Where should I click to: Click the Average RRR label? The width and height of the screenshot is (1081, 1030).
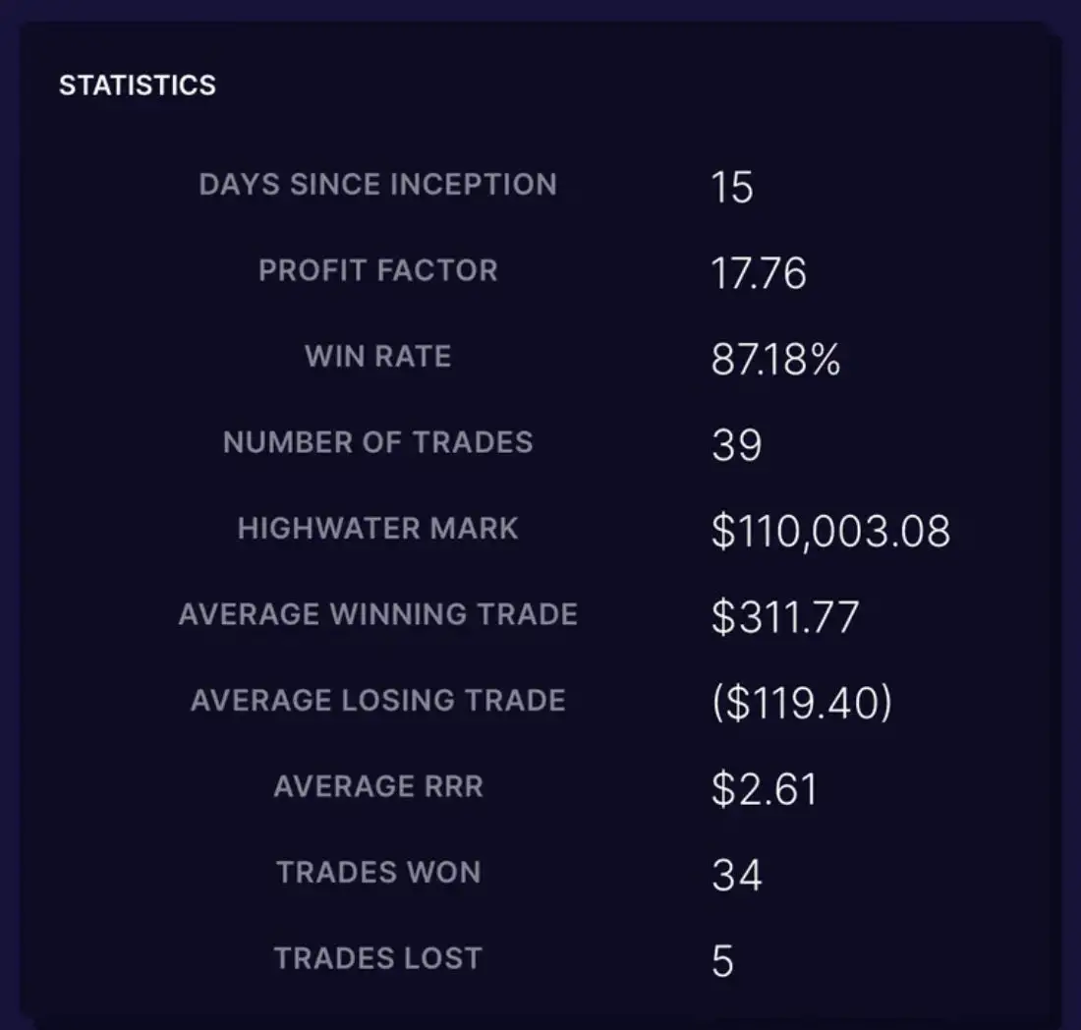coord(377,787)
